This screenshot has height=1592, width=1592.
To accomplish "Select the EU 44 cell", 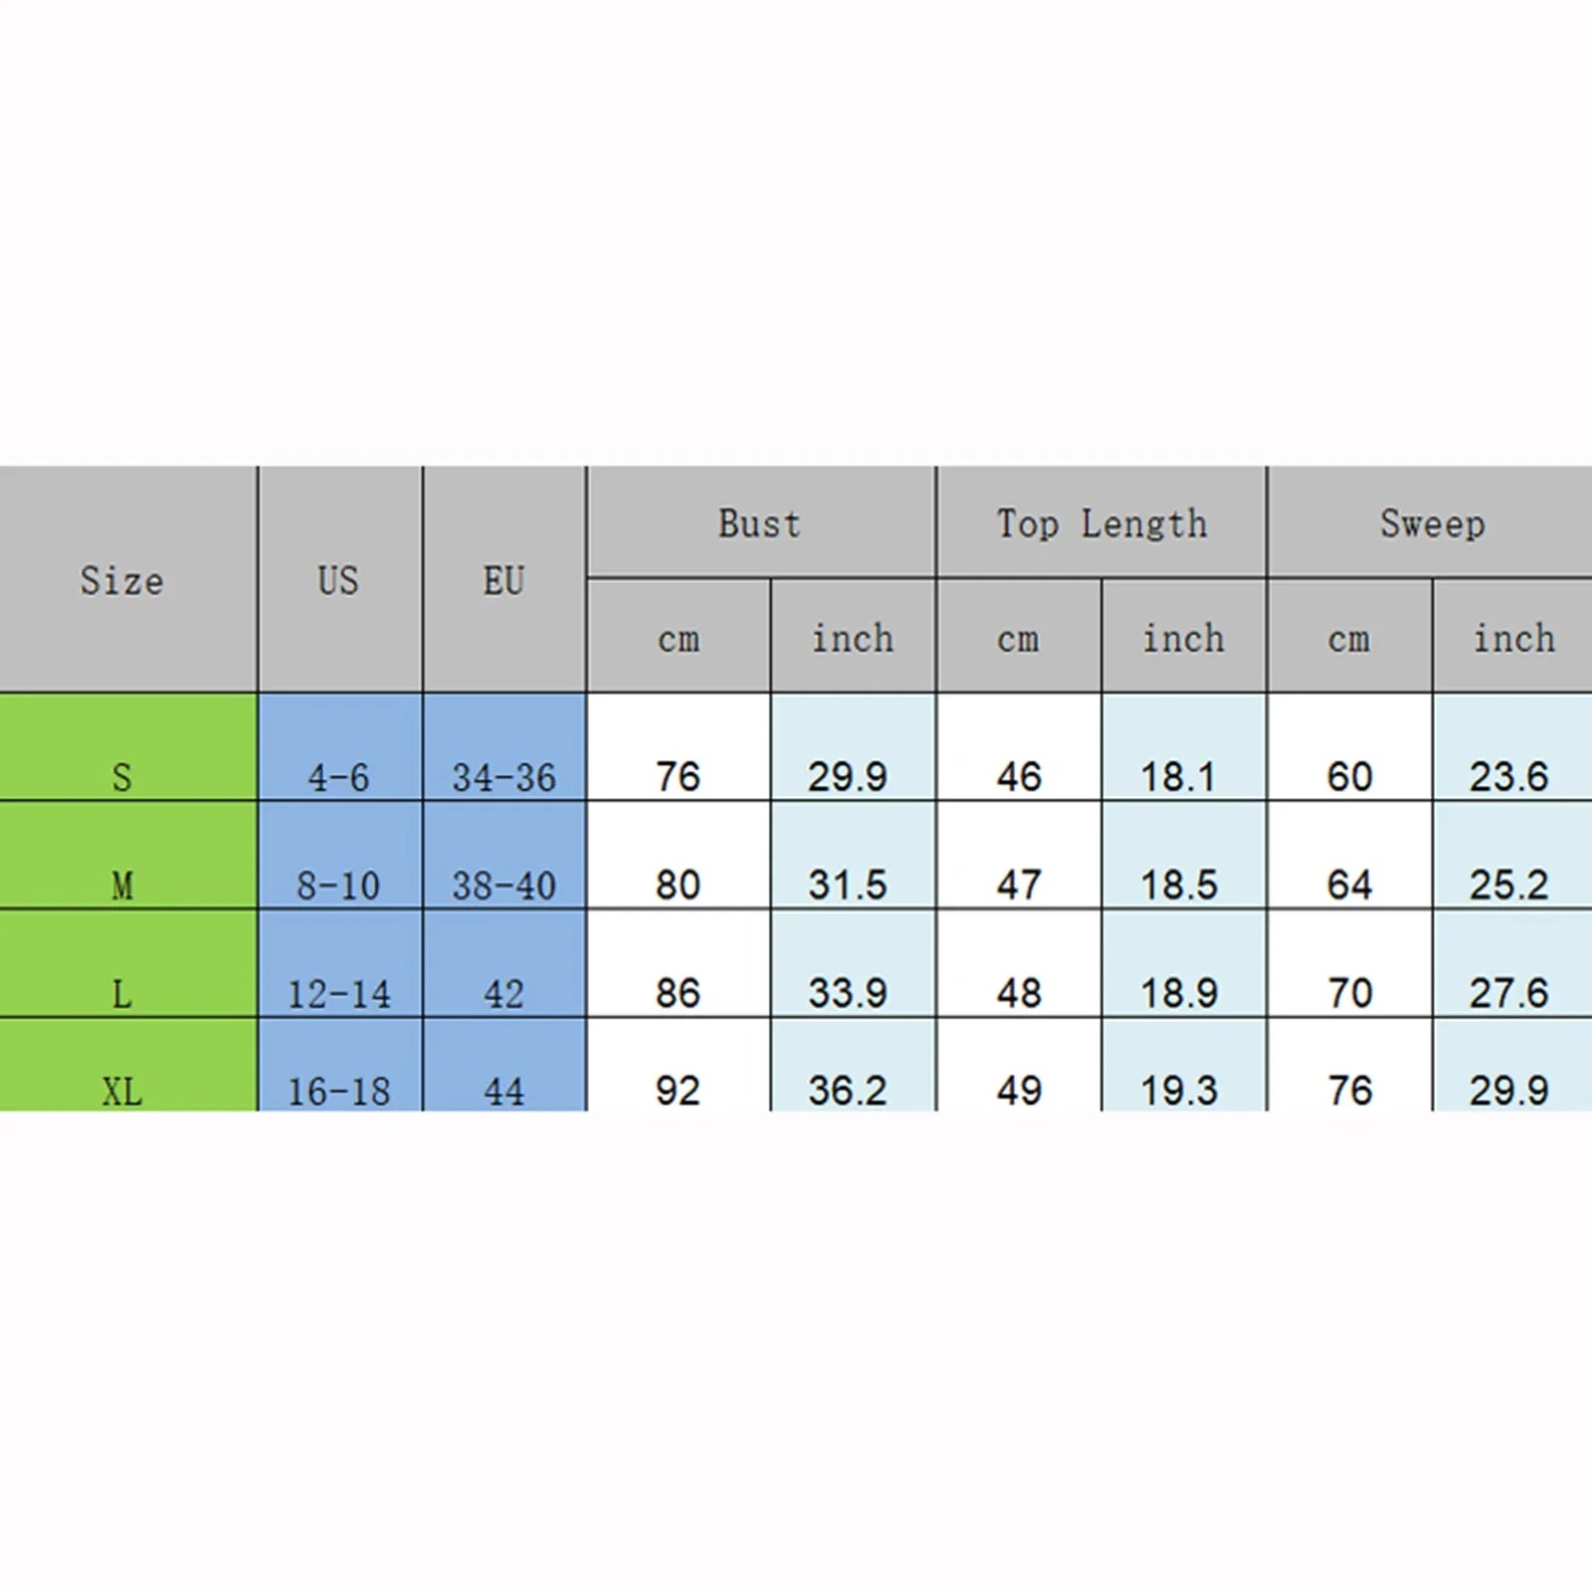I will (x=504, y=1065).
